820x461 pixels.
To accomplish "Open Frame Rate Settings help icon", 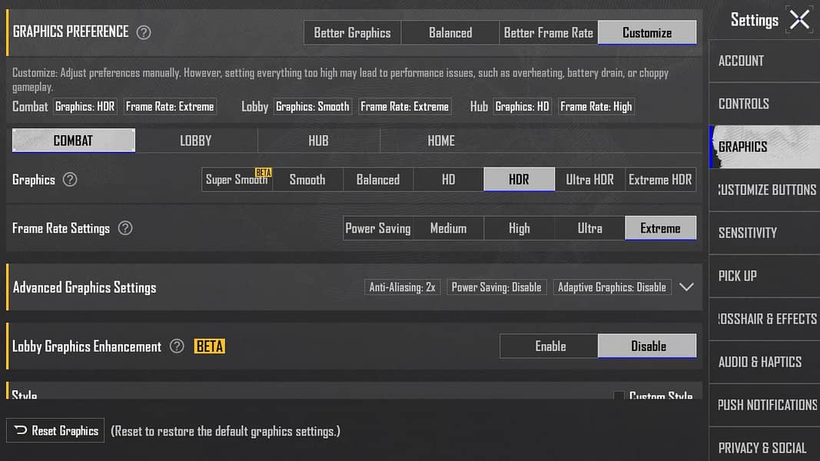I will pyautogui.click(x=125, y=228).
